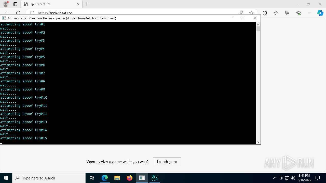
Task: Open DEV CLN app on taskbar
Action: tap(154, 178)
